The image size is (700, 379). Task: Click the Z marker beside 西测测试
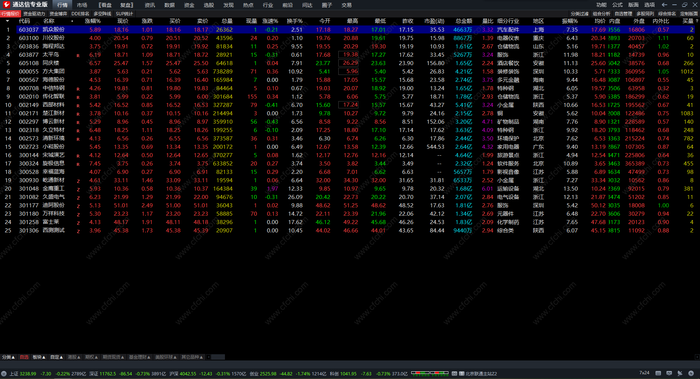[x=78, y=231]
